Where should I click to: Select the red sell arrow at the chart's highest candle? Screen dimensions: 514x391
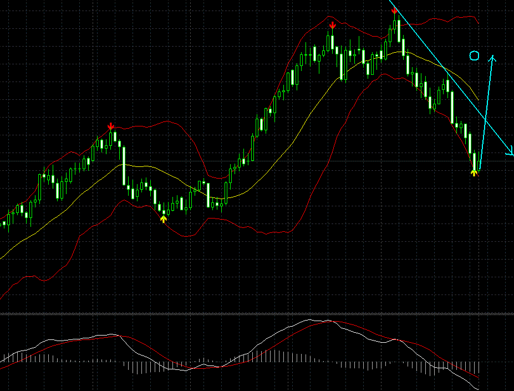tap(394, 11)
